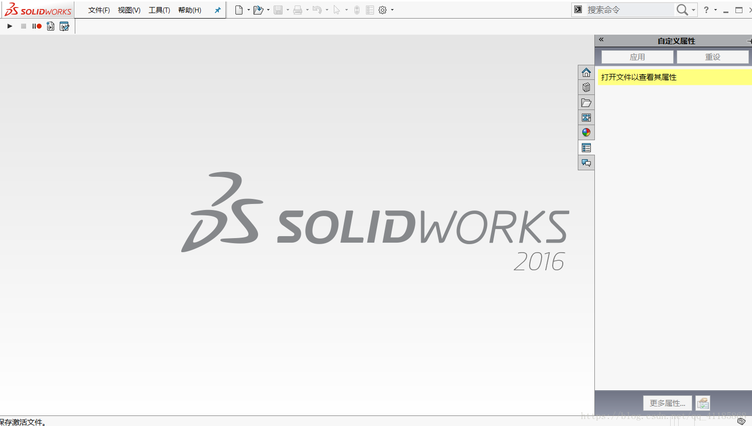The image size is (752, 426).
Task: Collapse the task pane with double chevron
Action: pyautogui.click(x=601, y=40)
